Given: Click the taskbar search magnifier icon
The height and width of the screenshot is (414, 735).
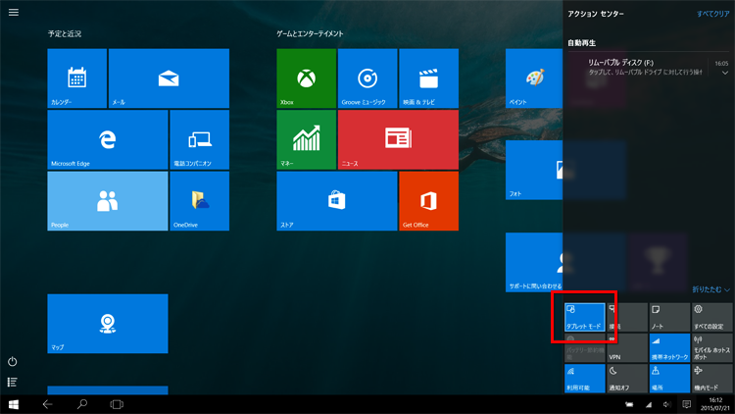Looking at the screenshot, I should [82, 404].
